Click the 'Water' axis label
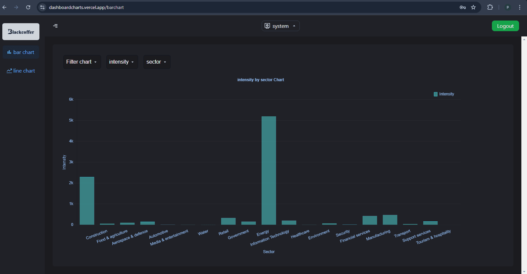This screenshot has width=527, height=274. pyautogui.click(x=203, y=233)
